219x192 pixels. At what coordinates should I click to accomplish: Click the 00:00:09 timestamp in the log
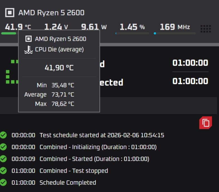23,159
